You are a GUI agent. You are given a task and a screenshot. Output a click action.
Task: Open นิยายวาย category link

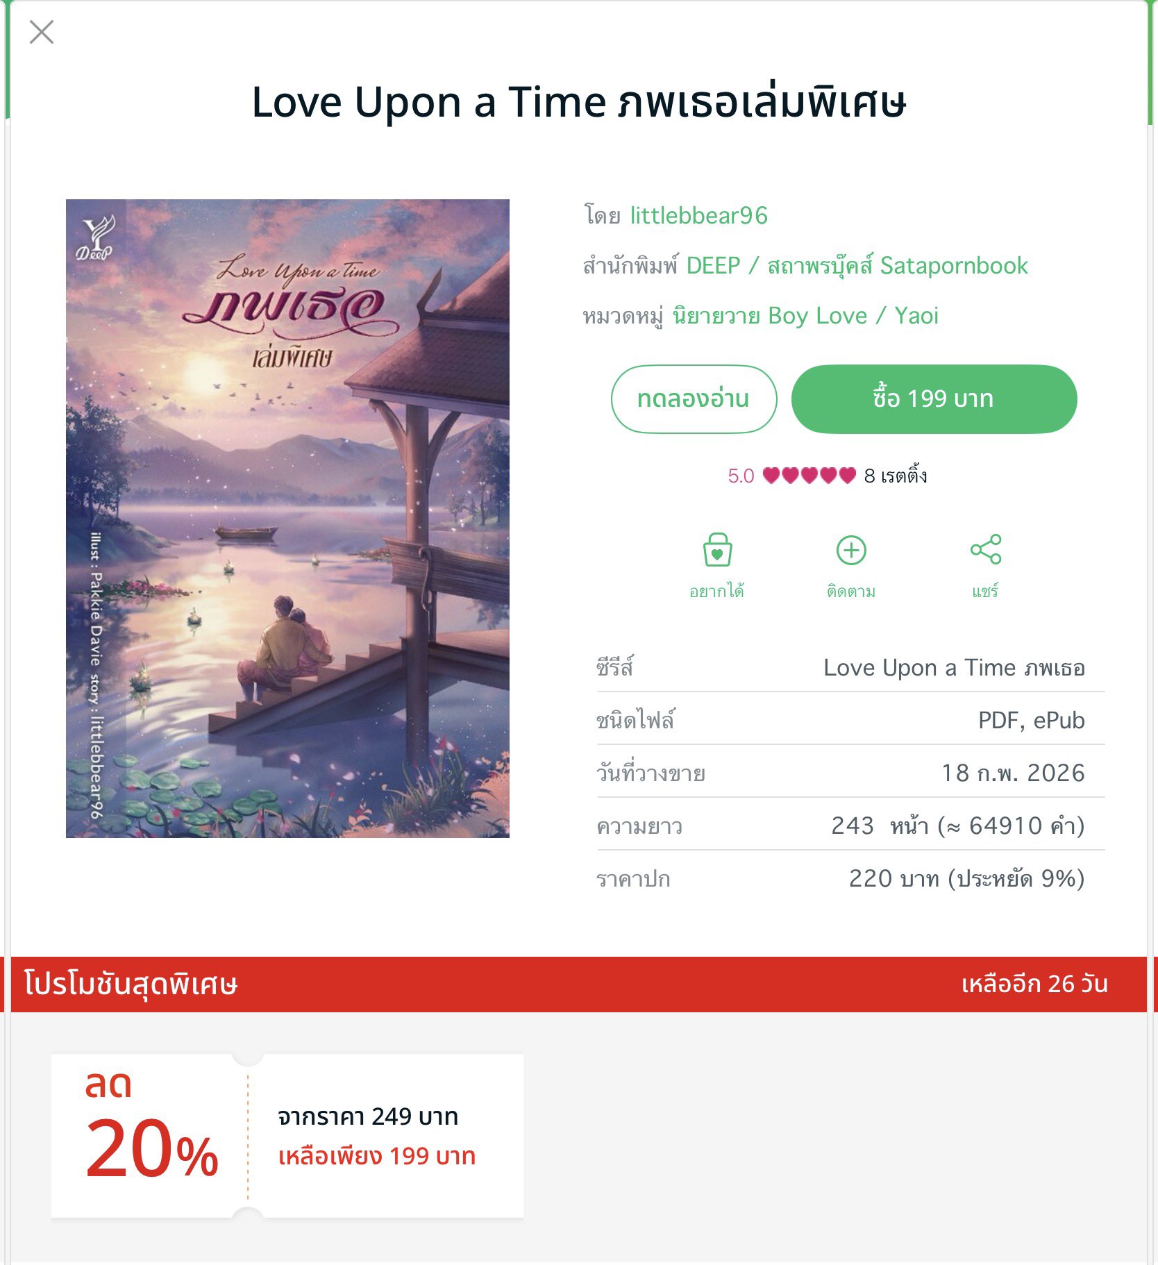[716, 316]
